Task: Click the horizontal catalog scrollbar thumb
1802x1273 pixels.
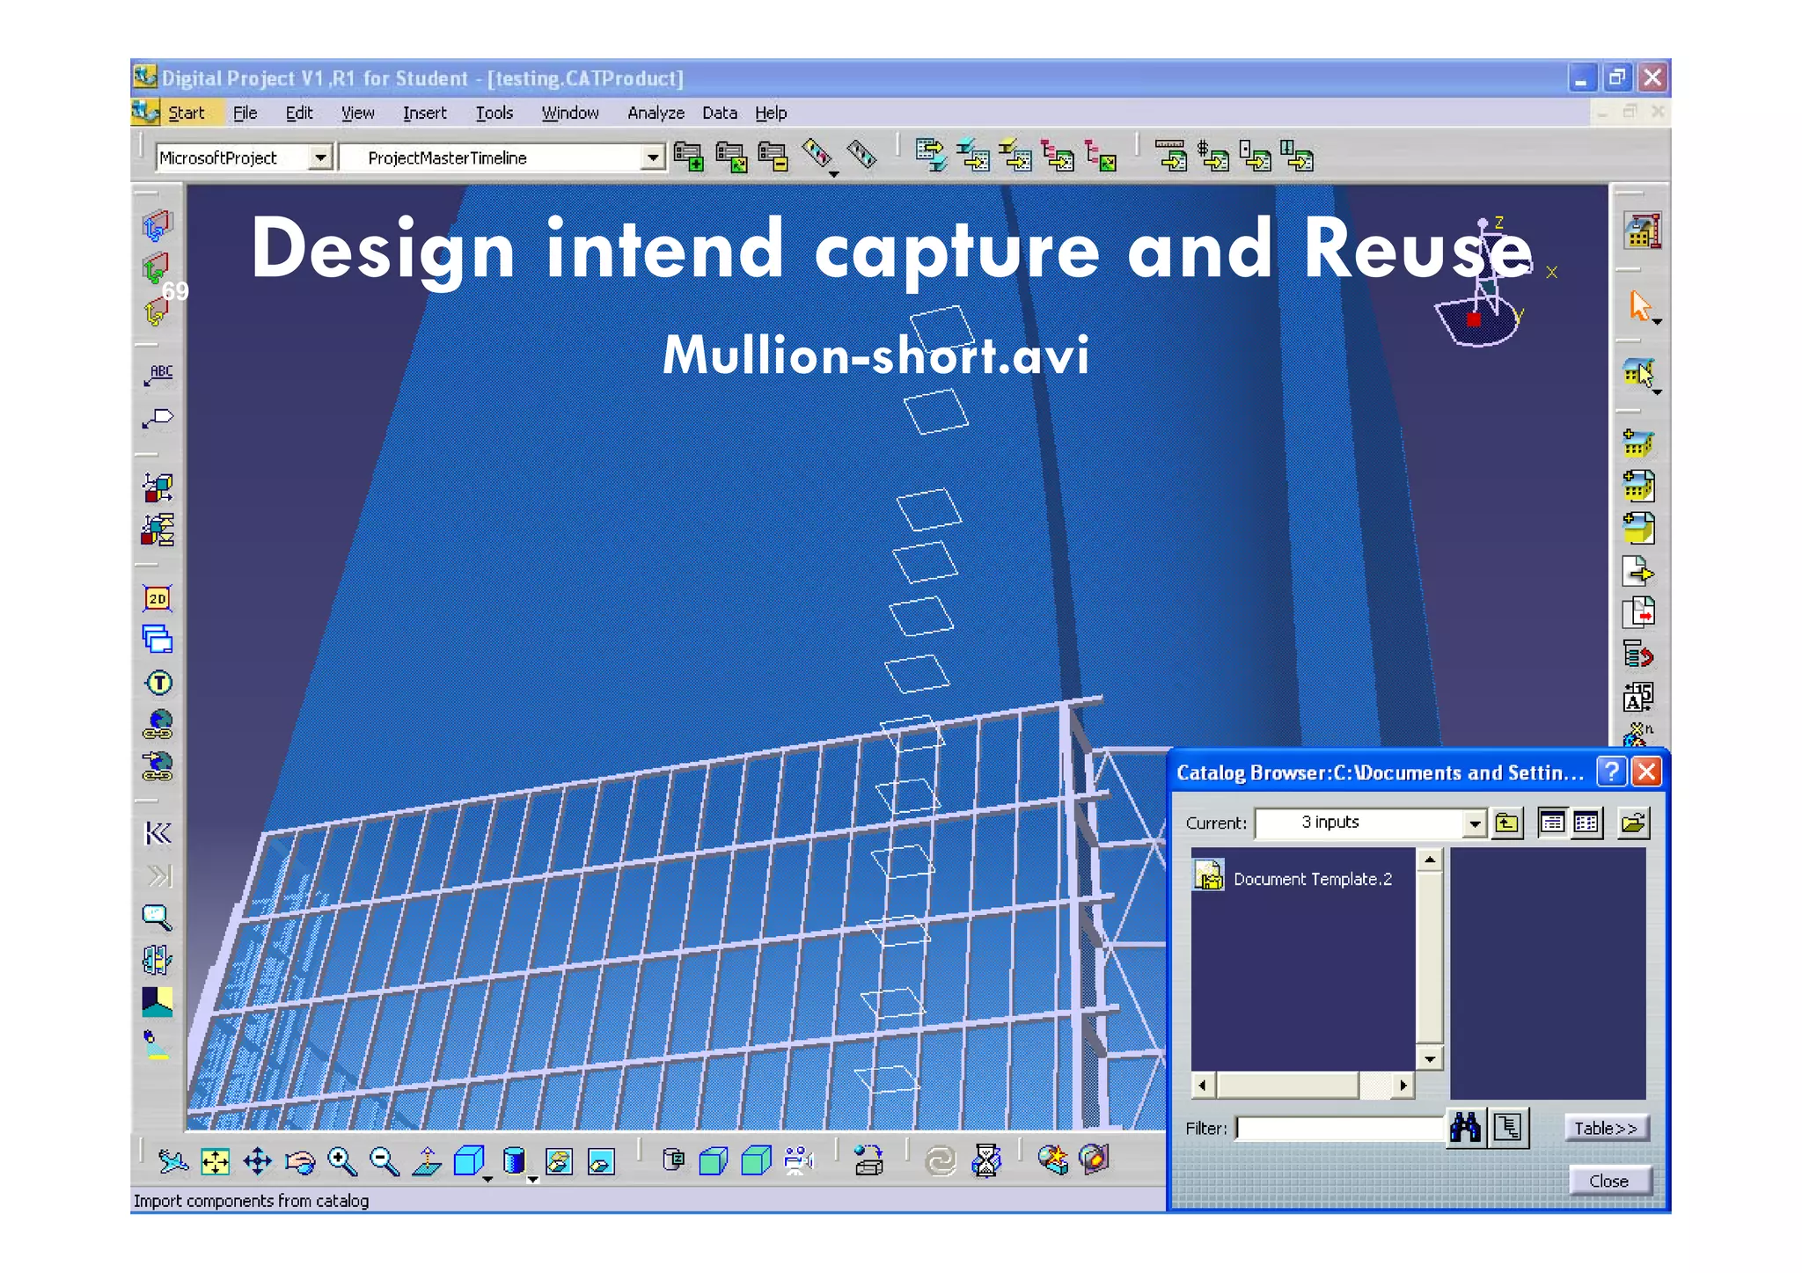Action: click(1288, 1086)
